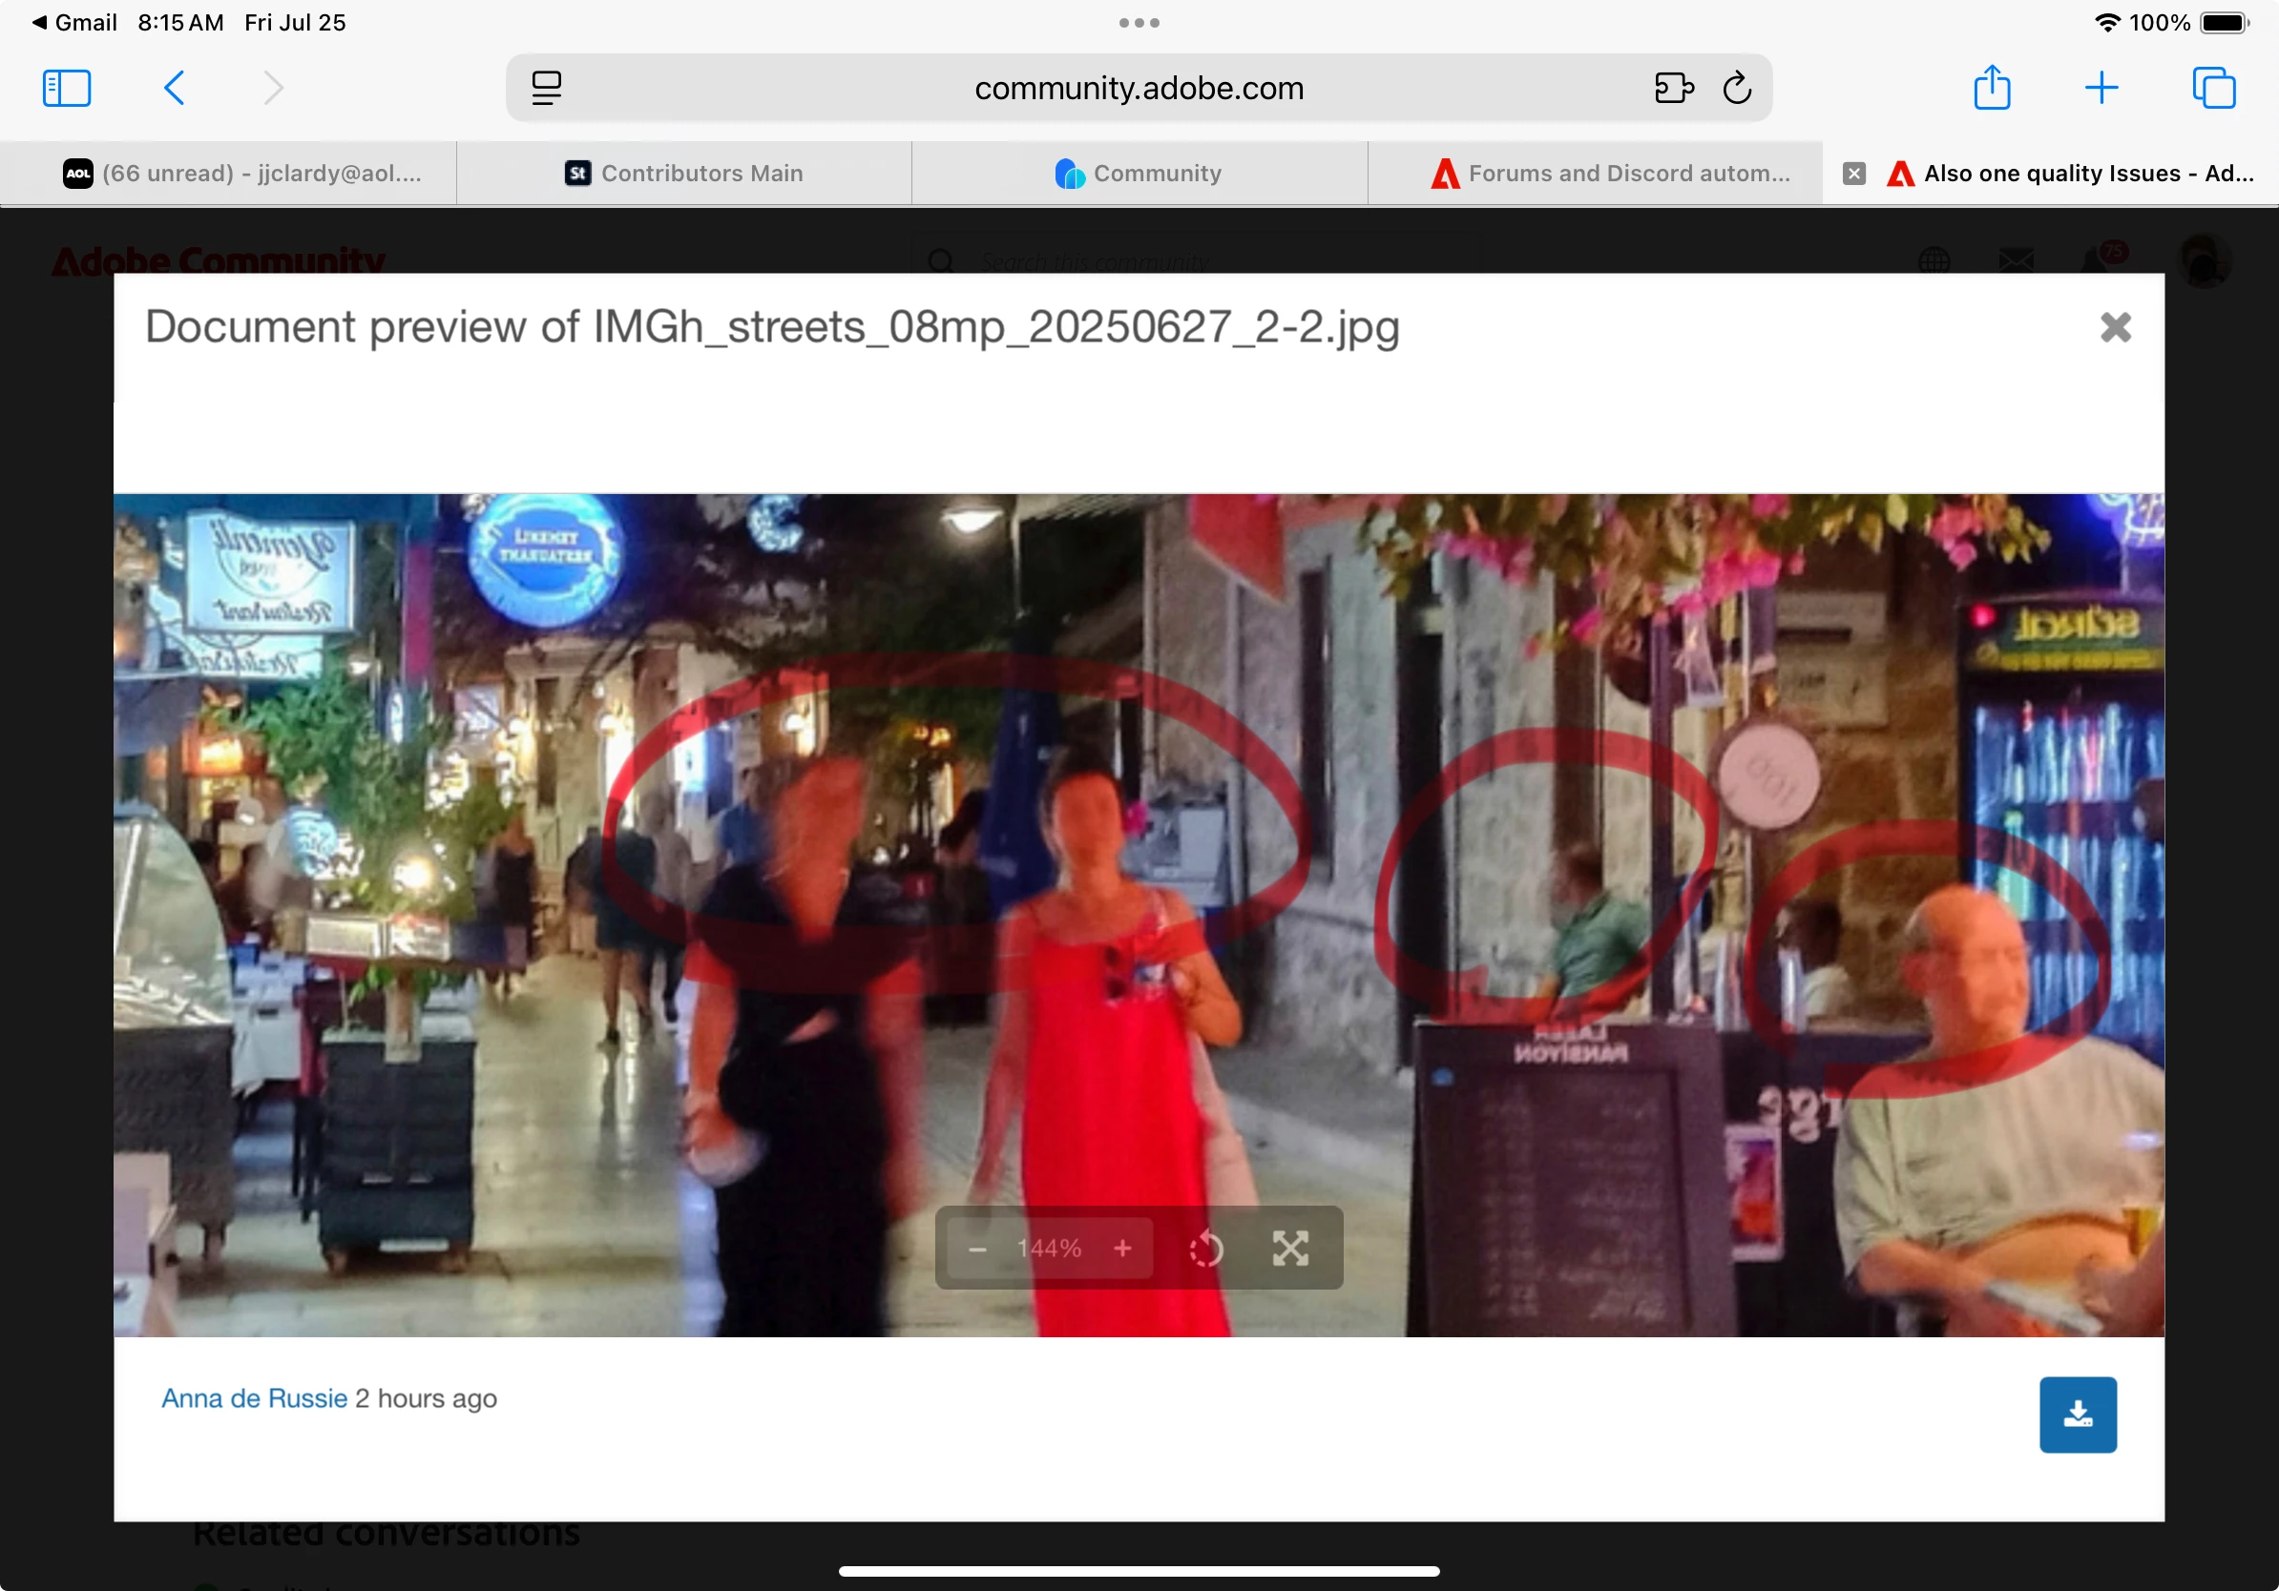The width and height of the screenshot is (2279, 1591).
Task: Reload the current page
Action: pos(1737,89)
